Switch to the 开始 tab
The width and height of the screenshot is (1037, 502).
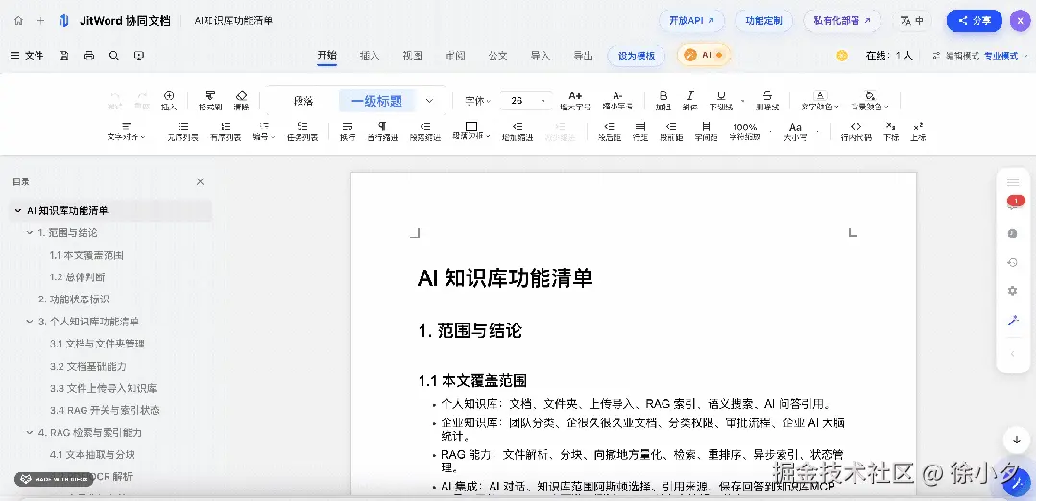click(326, 56)
